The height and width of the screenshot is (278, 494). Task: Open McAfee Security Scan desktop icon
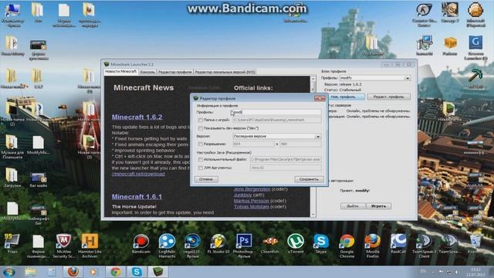pyautogui.click(x=63, y=246)
